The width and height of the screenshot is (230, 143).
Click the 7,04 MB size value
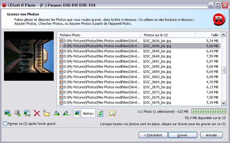tap(212, 92)
